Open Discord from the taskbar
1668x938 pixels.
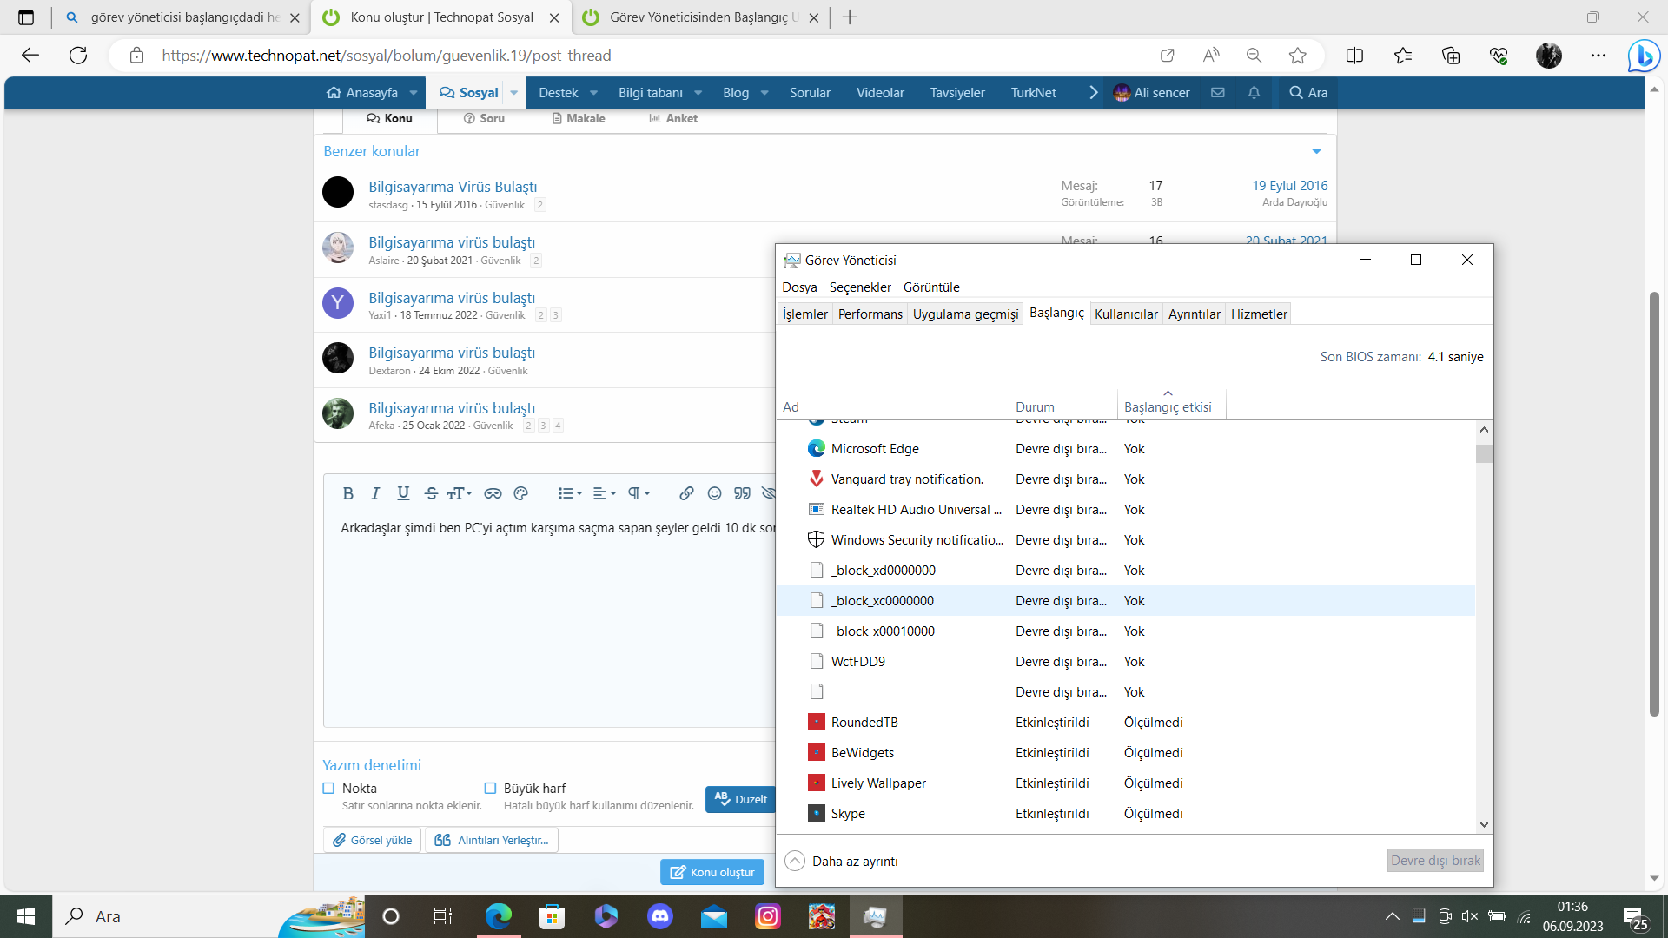click(x=660, y=916)
